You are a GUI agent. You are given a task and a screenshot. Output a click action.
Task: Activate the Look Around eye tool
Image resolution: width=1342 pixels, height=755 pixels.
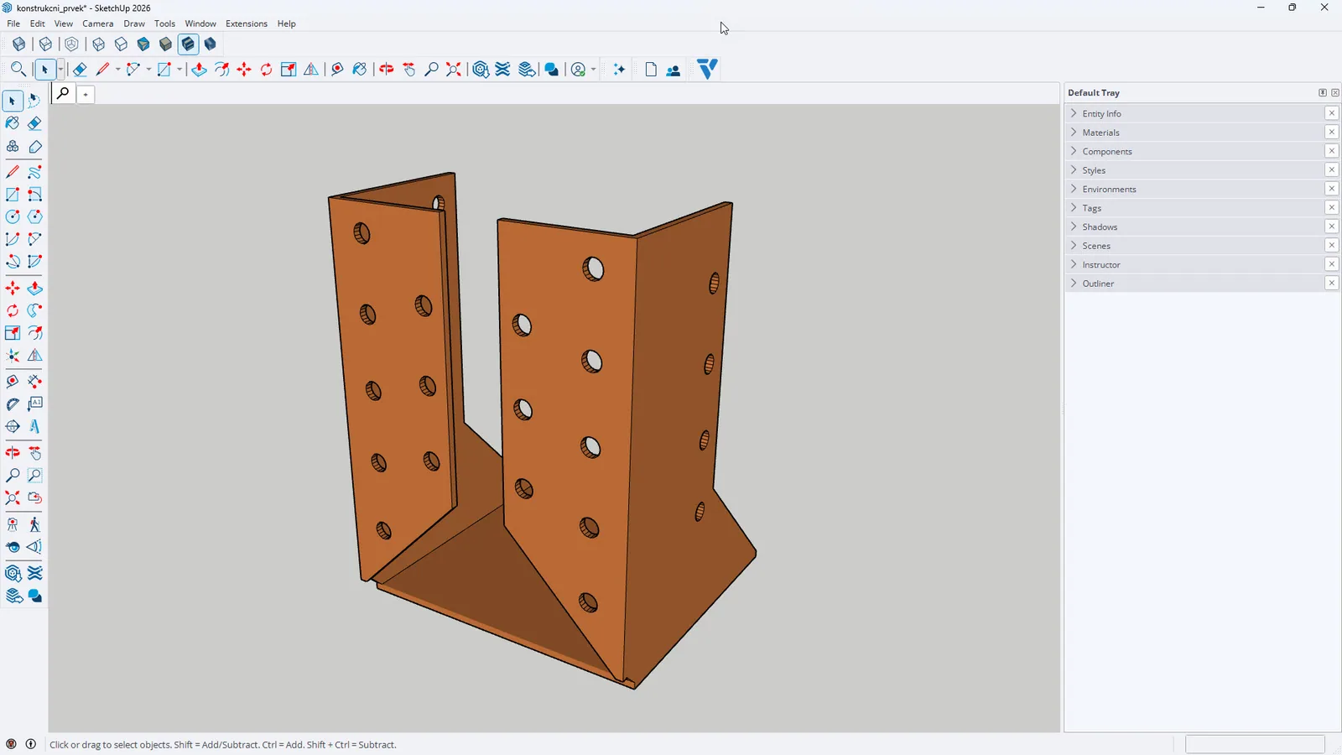(13, 547)
